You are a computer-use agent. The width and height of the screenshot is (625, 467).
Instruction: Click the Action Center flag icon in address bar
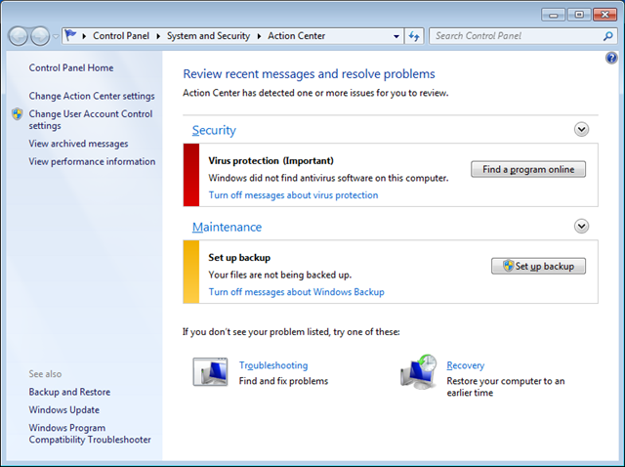pos(72,36)
